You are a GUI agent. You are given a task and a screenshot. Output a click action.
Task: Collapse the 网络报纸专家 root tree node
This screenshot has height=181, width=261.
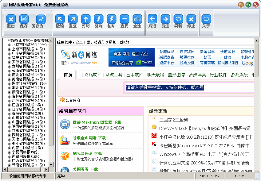point(5,40)
